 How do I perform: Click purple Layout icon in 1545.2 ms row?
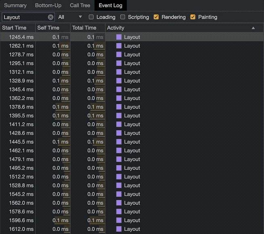[x=119, y=194]
